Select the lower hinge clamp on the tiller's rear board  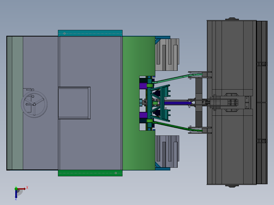coord(262,141)
